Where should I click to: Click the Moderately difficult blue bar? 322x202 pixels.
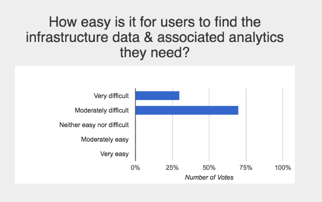(x=187, y=111)
